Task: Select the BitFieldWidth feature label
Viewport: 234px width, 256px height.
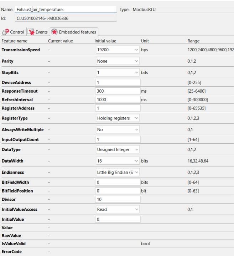Action: (x=15, y=182)
